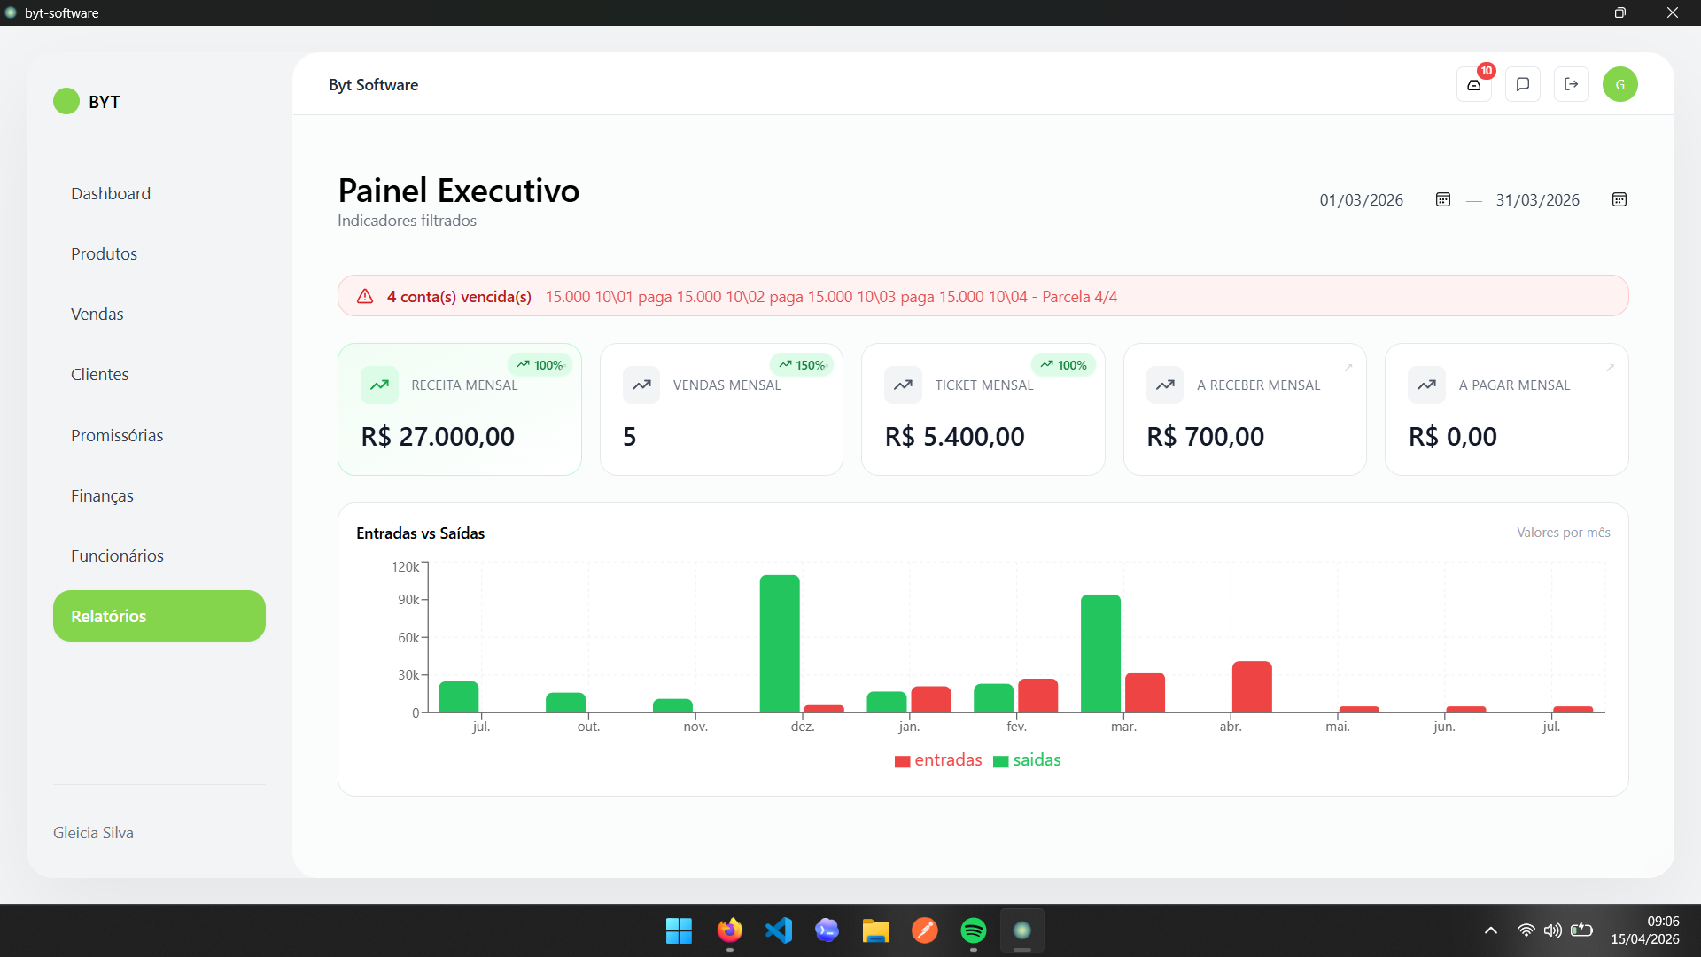
Task: Toggle the saidas legend in chart
Action: (x=1027, y=760)
